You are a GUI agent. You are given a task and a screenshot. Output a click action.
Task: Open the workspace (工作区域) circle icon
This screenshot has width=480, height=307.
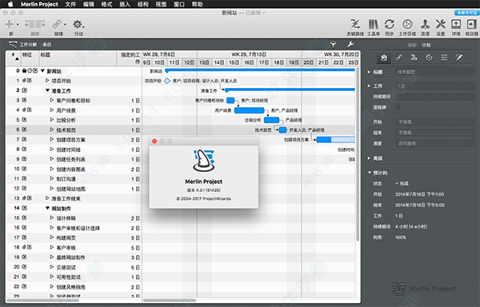(x=407, y=24)
